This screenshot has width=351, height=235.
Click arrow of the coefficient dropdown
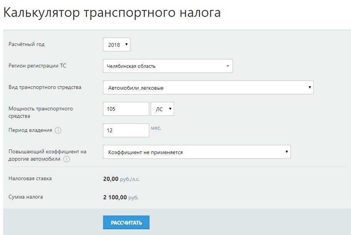tap(286, 152)
